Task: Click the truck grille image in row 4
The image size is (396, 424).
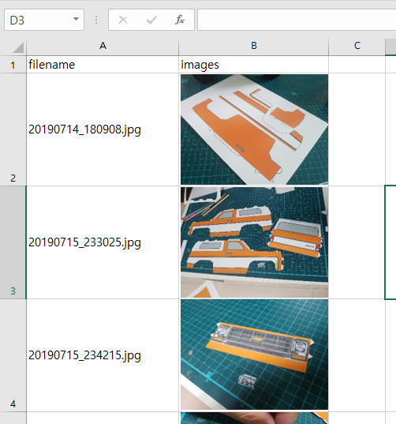Action: [255, 355]
